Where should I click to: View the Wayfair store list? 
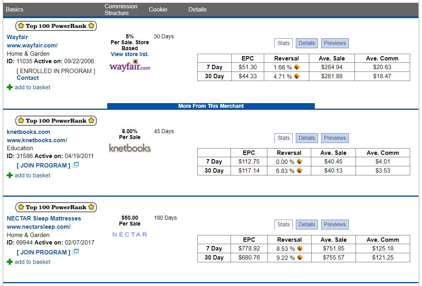[x=130, y=54]
